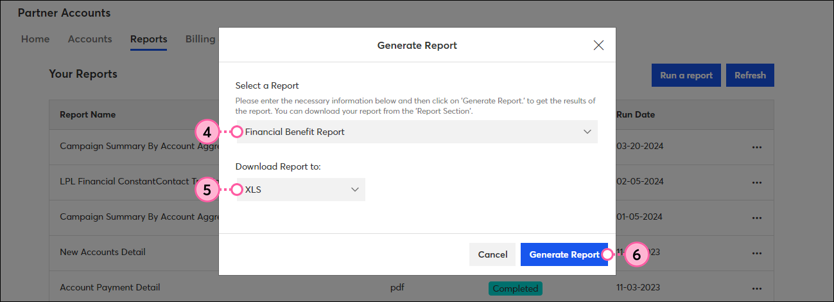834x302 pixels.
Task: Switch to the Home tab
Action: (35, 39)
